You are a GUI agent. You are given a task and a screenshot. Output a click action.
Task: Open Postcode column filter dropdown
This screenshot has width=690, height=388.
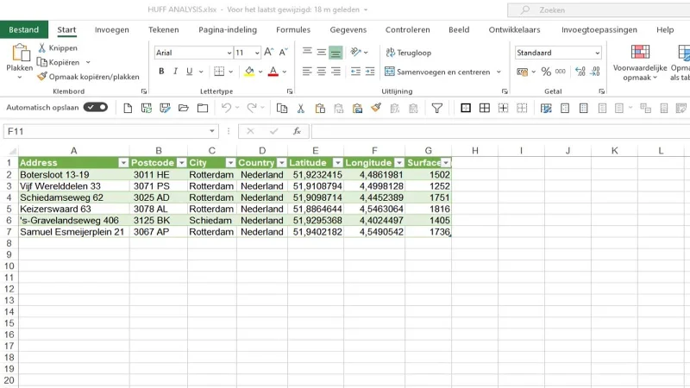(182, 163)
